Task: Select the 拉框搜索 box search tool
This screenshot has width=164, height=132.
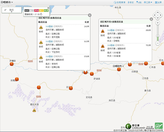Action: (x=120, y=2)
